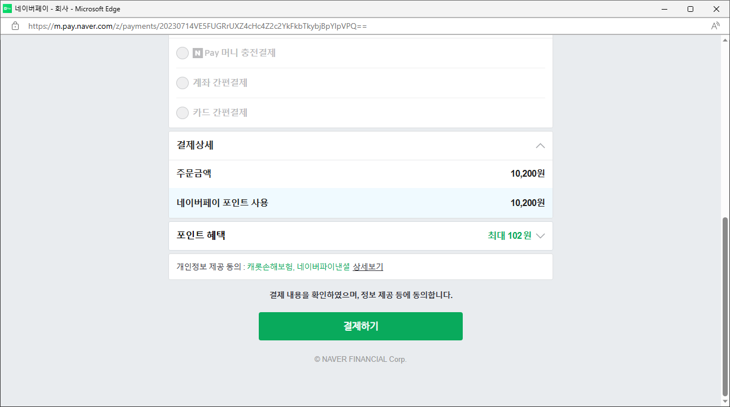Open the Read aloud icon in the toolbar

[x=715, y=25]
